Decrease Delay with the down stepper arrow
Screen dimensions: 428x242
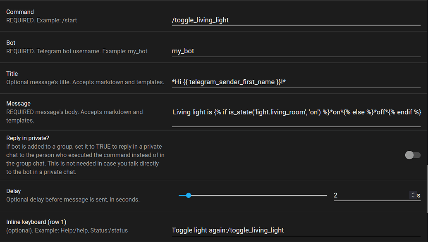click(412, 197)
